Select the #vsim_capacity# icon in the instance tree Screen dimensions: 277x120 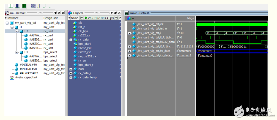click(12, 77)
